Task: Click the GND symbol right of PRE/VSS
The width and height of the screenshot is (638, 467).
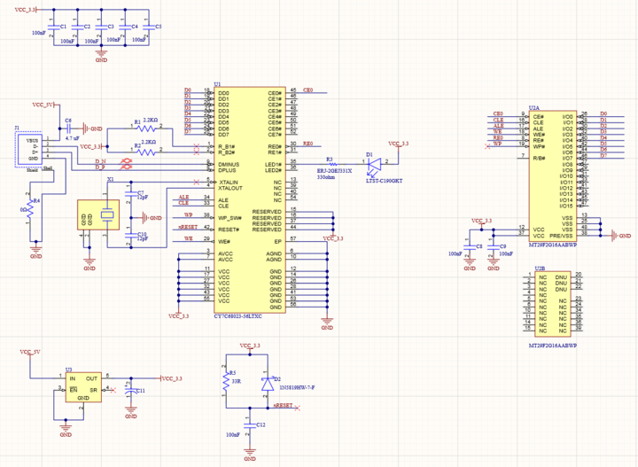Action: click(x=621, y=236)
